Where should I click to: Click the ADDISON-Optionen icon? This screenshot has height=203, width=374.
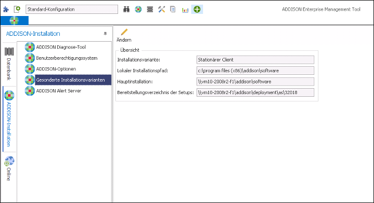click(29, 69)
